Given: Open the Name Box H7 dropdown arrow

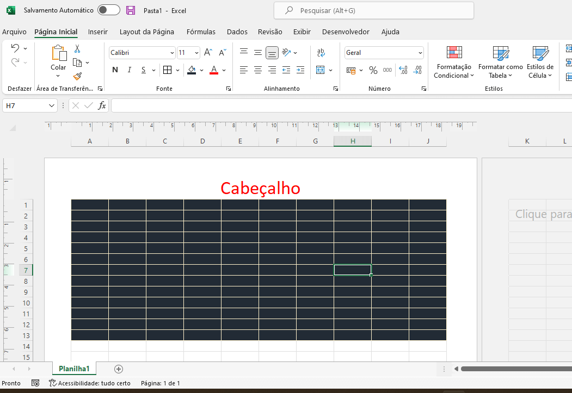Looking at the screenshot, I should coord(52,105).
